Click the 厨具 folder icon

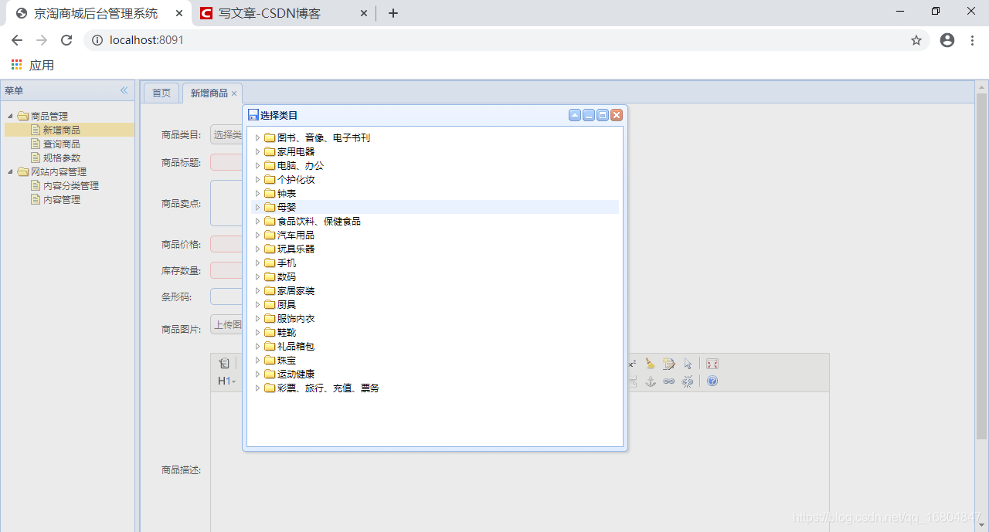tap(270, 305)
